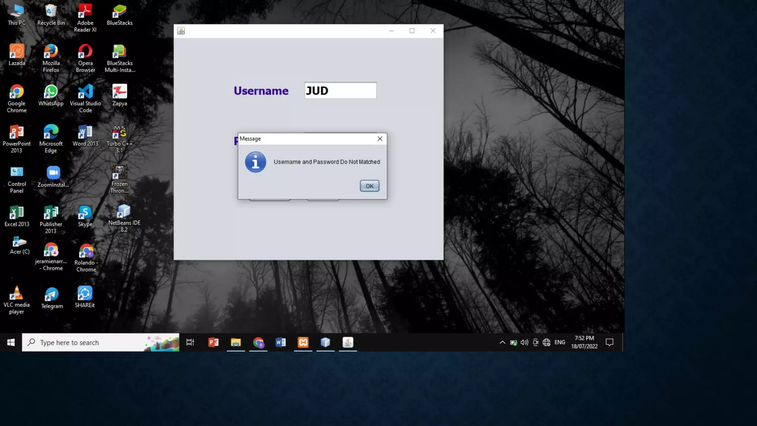Click the Username text field
The height and width of the screenshot is (426, 757).
pos(340,91)
